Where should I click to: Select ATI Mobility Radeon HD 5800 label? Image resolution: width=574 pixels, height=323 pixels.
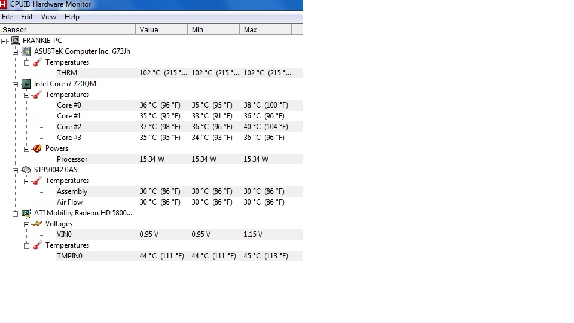click(83, 213)
